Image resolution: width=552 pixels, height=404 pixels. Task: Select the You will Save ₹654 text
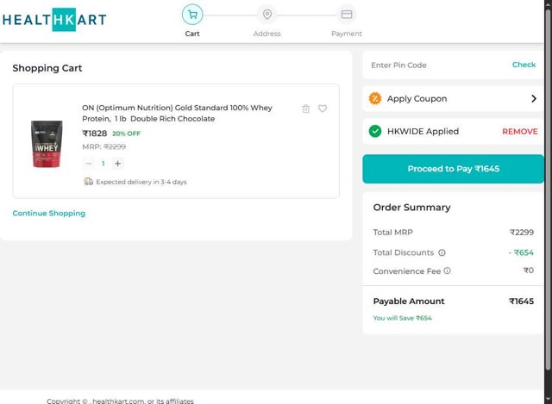click(x=403, y=318)
